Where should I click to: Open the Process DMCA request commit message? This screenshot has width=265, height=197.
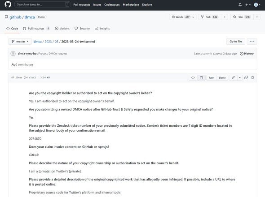coord(53,54)
